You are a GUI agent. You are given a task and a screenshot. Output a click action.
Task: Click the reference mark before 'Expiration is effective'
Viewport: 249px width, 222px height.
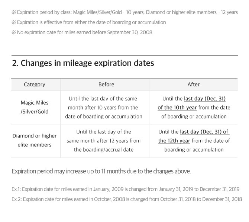(x=14, y=22)
